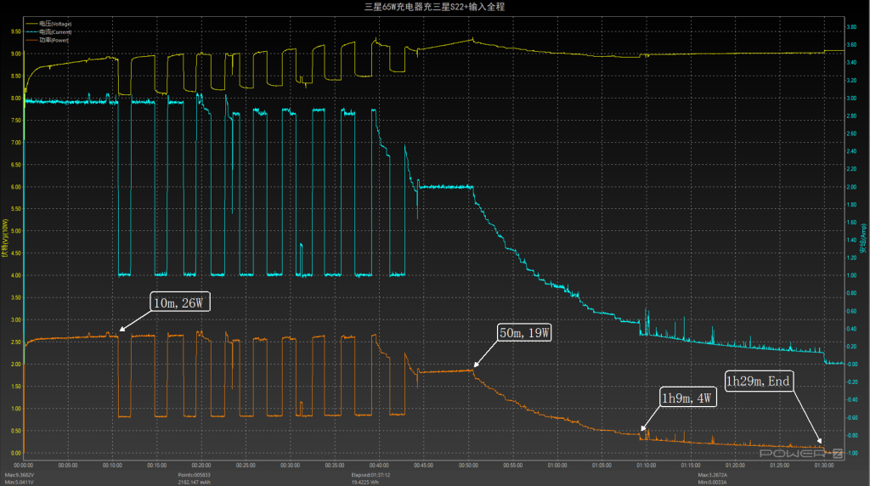
Task: Select the 电压(Voltage) legend entry
Action: (48, 24)
